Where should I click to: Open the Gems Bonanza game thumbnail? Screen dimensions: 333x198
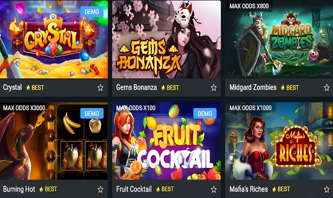(x=166, y=39)
